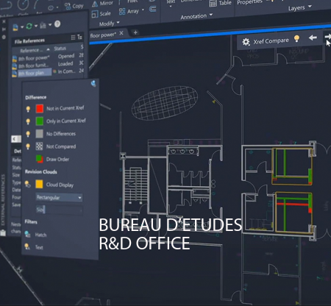
Task: Toggle visibility of Not Compared
Action: coord(28,146)
